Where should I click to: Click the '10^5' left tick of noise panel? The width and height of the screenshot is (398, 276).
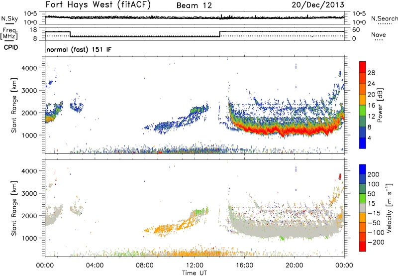coord(30,14)
